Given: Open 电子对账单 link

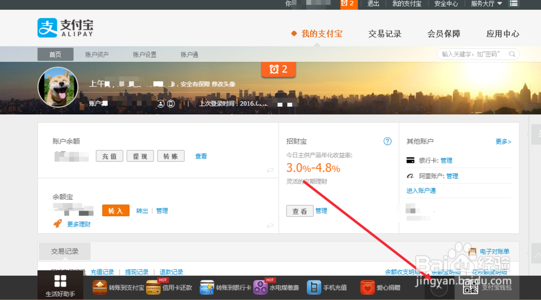Looking at the screenshot, I should 494,252.
